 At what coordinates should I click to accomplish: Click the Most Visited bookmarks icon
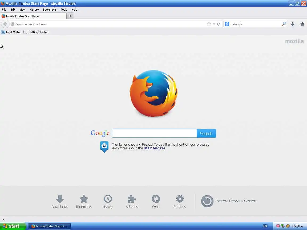point(3,32)
